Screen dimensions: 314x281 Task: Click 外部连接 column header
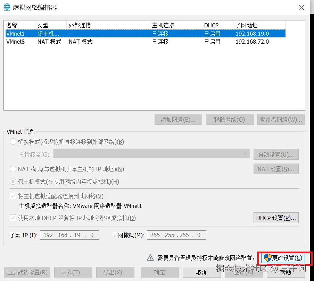tap(108, 25)
